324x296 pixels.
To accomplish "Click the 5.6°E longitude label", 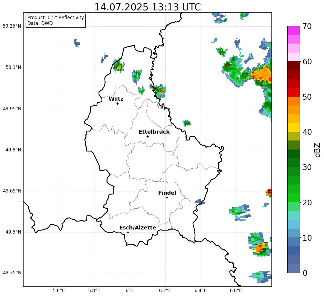I will pyautogui.click(x=59, y=291).
